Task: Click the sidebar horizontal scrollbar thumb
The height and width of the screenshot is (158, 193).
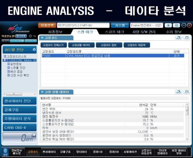Action: (14, 94)
